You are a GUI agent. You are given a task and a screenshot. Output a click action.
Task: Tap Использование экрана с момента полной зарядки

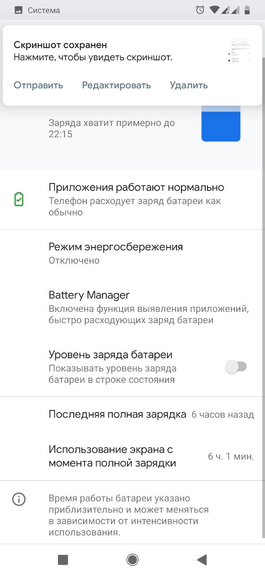(x=132, y=456)
